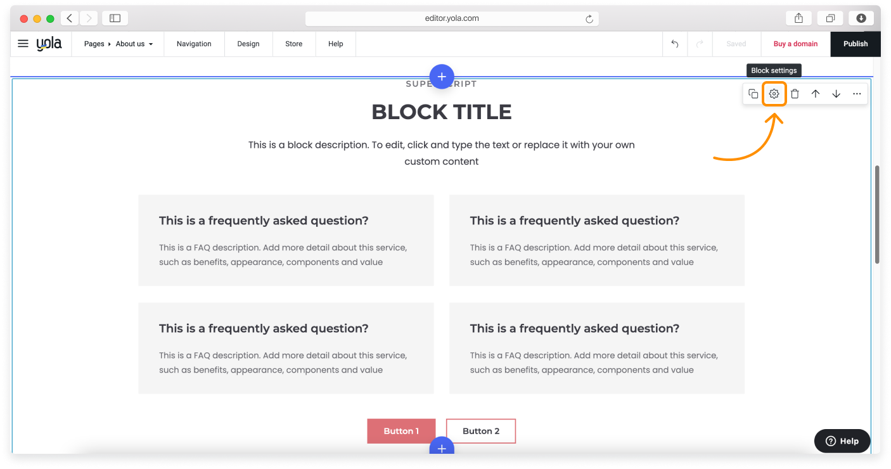The image size is (891, 469).
Task: Click the red Button 1
Action: point(401,430)
